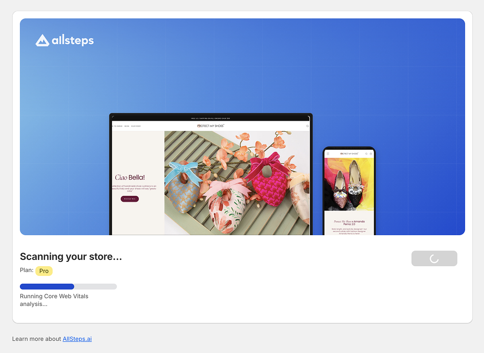Click Blog menu item in desktop preview

[x=127, y=126]
